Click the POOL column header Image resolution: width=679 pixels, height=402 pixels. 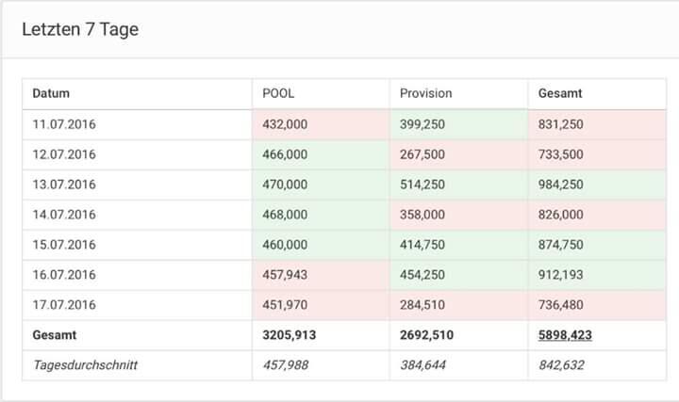[x=278, y=93]
